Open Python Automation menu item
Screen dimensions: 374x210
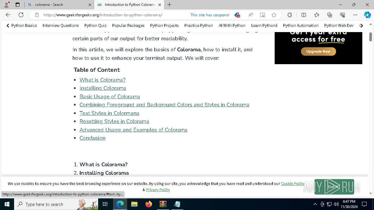301,26
